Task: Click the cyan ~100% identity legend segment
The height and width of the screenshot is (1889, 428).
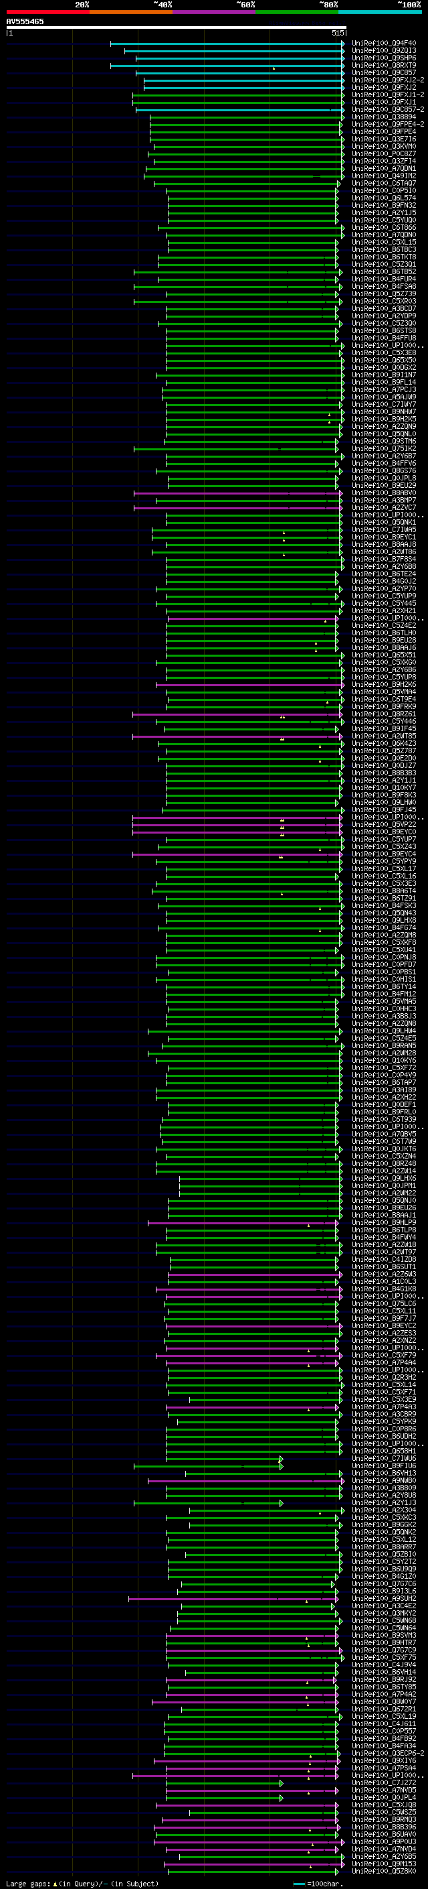Action: [x=380, y=13]
